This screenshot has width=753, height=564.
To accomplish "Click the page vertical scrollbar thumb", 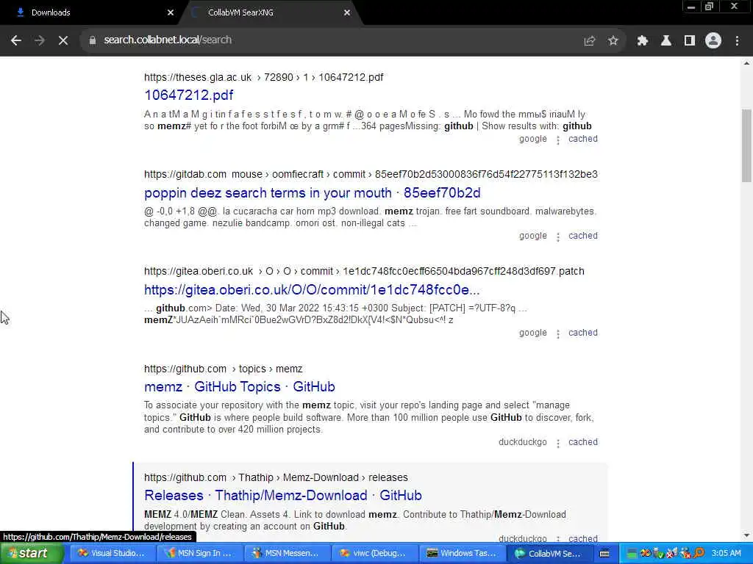I will pyautogui.click(x=746, y=145).
